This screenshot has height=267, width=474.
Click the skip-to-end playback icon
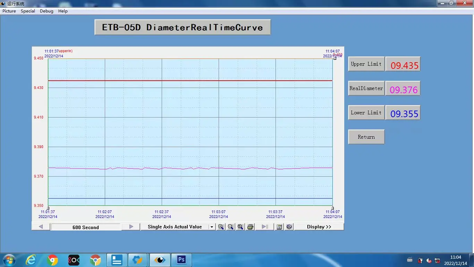[x=265, y=227]
